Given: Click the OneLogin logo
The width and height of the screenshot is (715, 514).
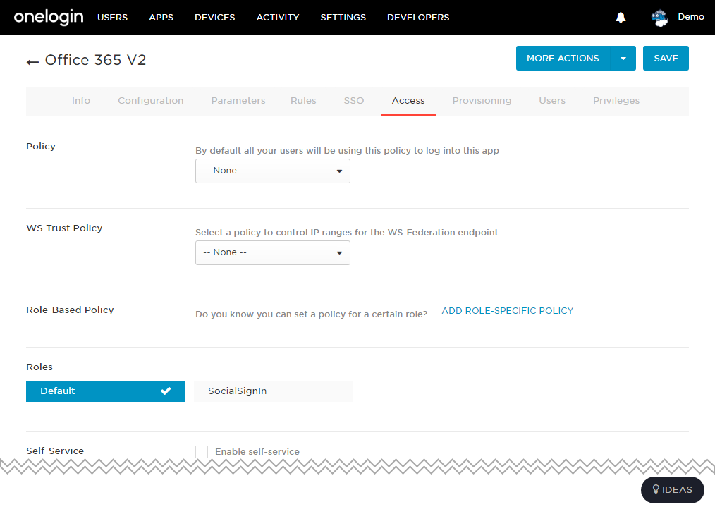Looking at the screenshot, I should (x=49, y=18).
